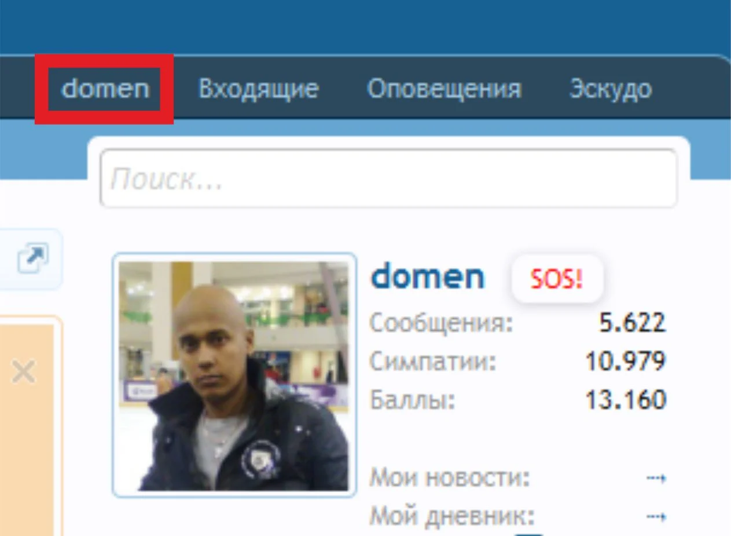Click the red SOS! button
Viewport: 731px width, 536px height.
point(557,279)
